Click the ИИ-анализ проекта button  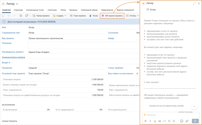[112, 16]
